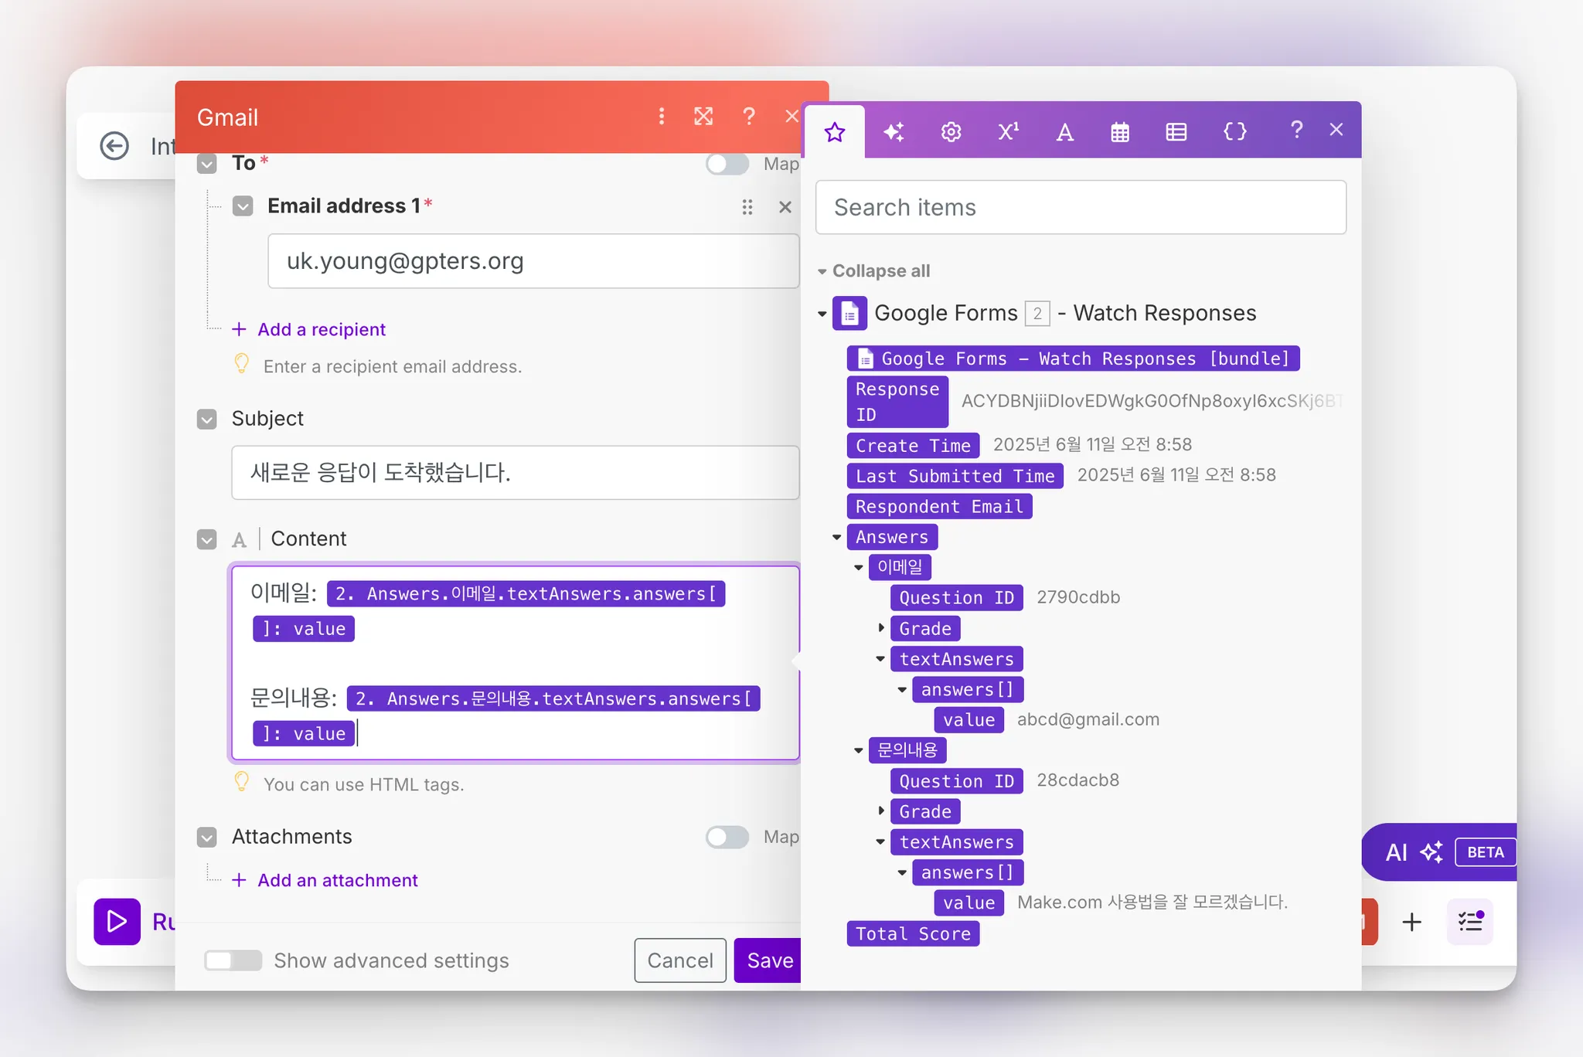Screen dimensions: 1583x1057
Task: Open the scenario checklist icon
Action: click(x=1469, y=922)
